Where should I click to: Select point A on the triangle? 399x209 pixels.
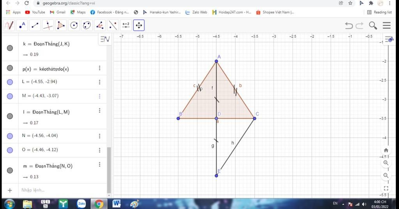(216, 61)
